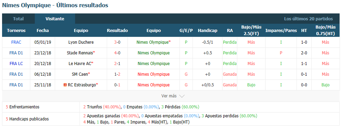Click the Resultado column header
This screenshot has height=128, width=341.
117,30
